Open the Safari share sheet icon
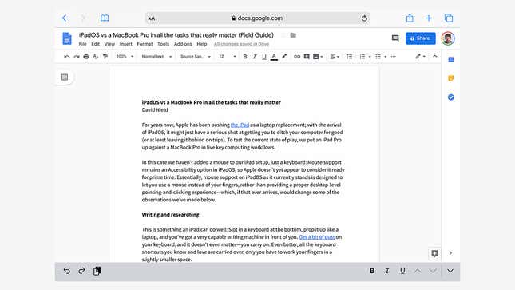 click(410, 18)
